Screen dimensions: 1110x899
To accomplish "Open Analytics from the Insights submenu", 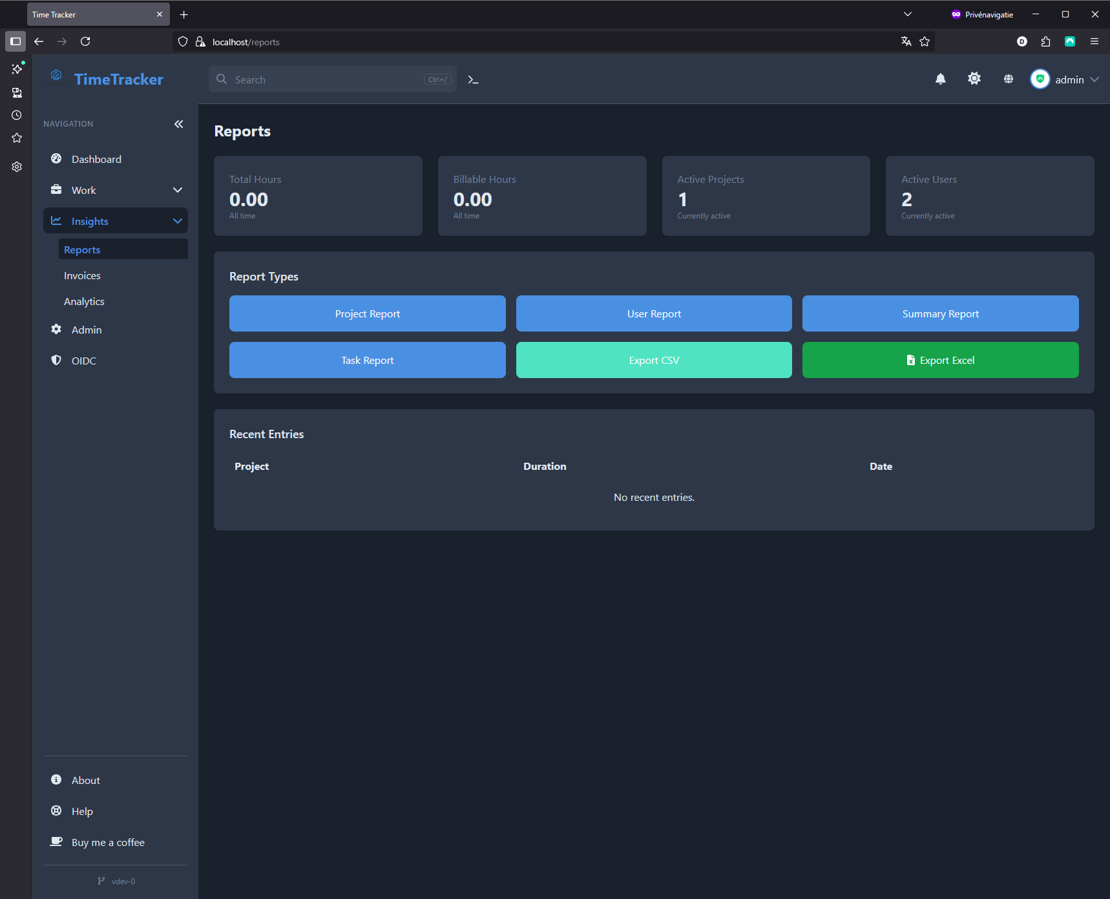I will pyautogui.click(x=84, y=302).
